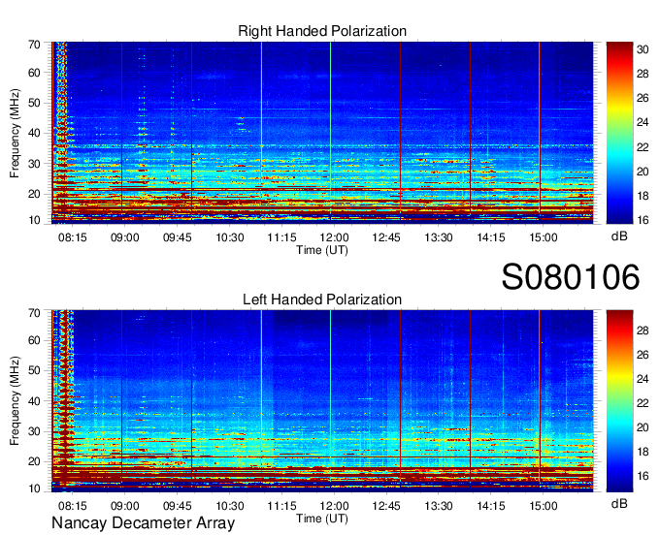Click "Frequency (MHz)" axis label of Left Handed plot
This screenshot has width=660, height=535.
15,401
